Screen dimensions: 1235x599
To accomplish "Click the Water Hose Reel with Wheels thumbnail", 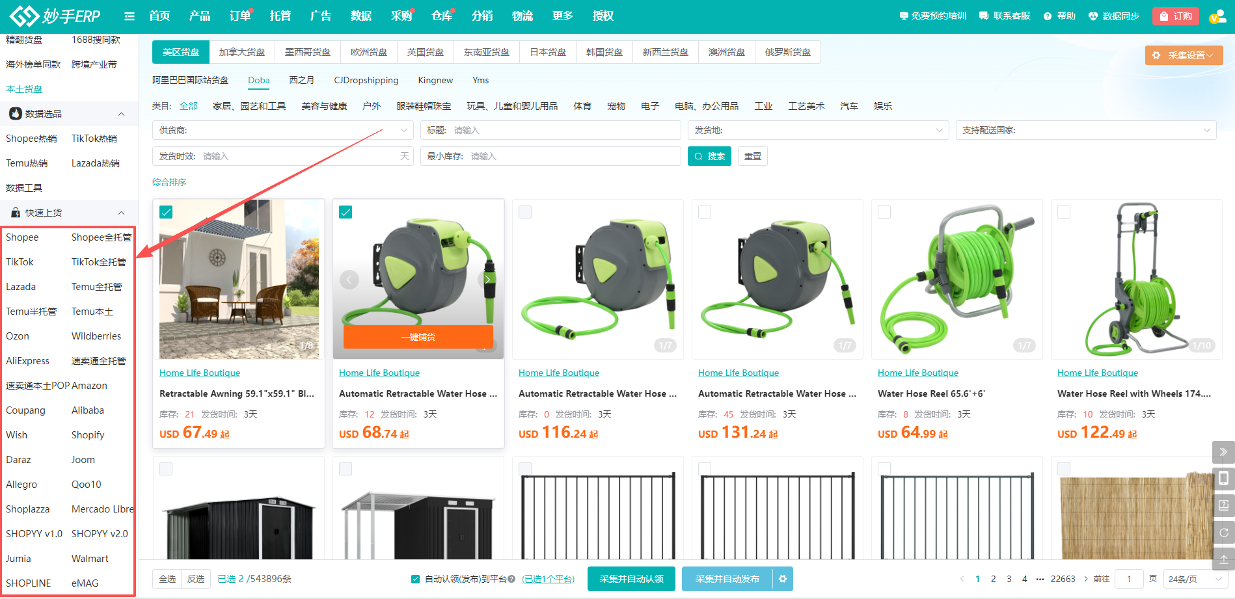I will coord(1137,279).
